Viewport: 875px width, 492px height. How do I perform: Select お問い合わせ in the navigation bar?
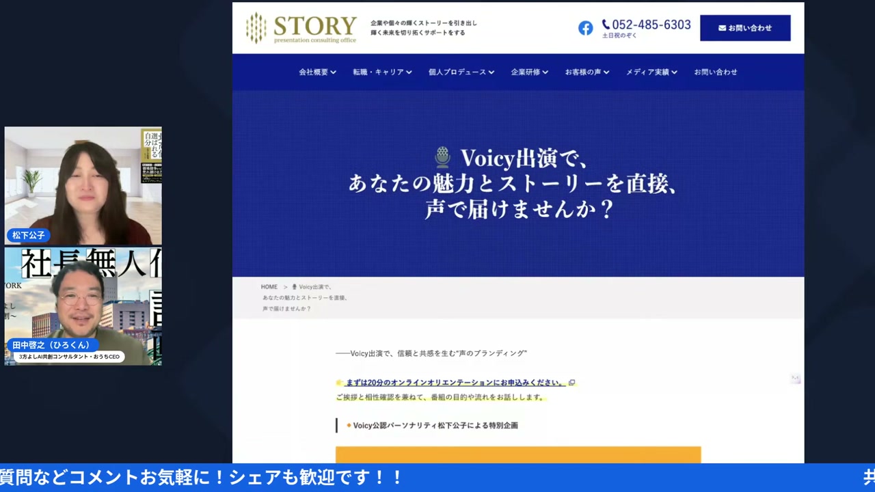click(x=716, y=72)
